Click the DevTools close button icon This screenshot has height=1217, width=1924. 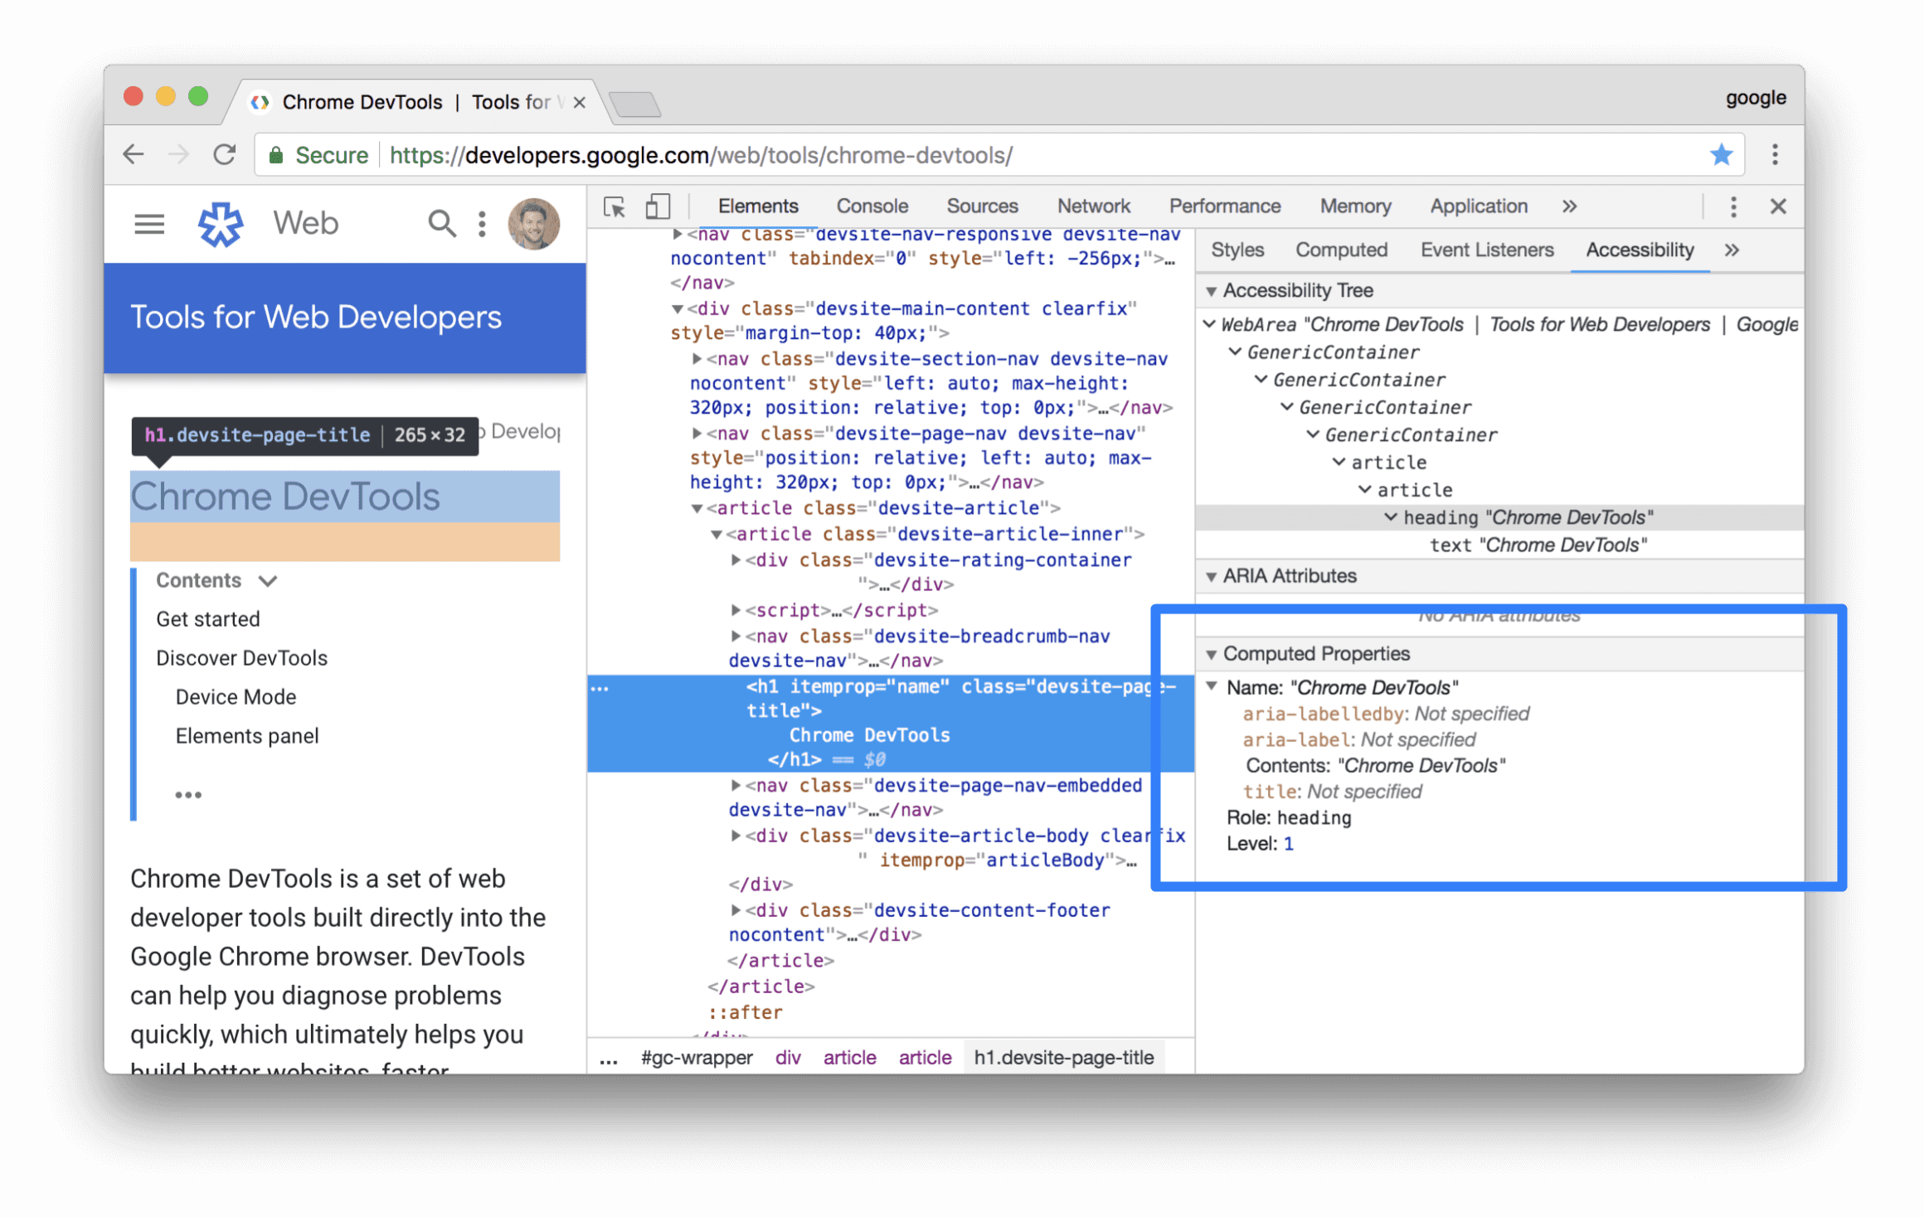pos(1778,207)
